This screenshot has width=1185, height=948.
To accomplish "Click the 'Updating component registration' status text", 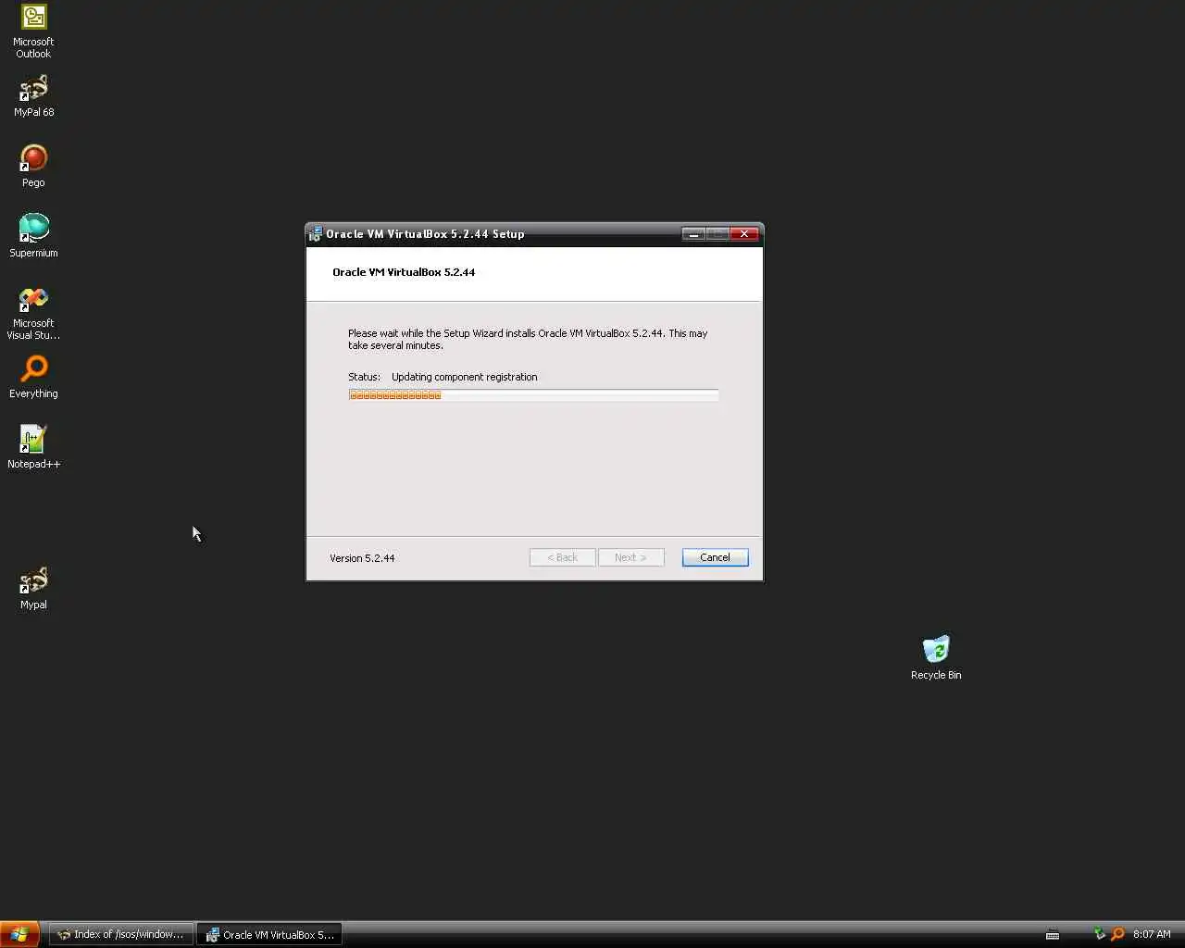I will (x=464, y=377).
